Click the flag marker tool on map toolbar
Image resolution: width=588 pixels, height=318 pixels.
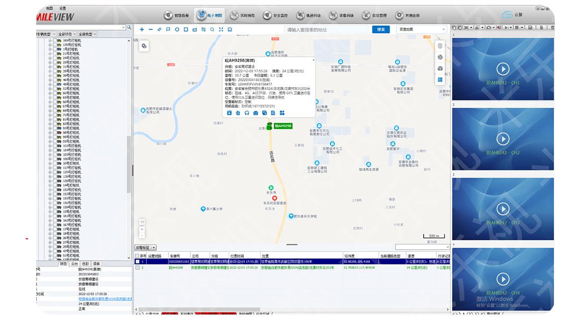(168, 30)
